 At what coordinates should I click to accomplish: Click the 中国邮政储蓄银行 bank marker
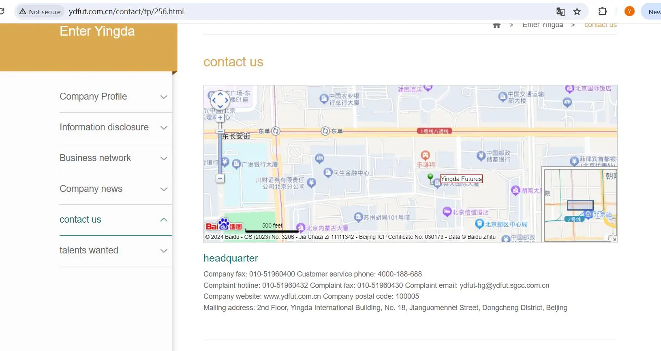coord(481,155)
